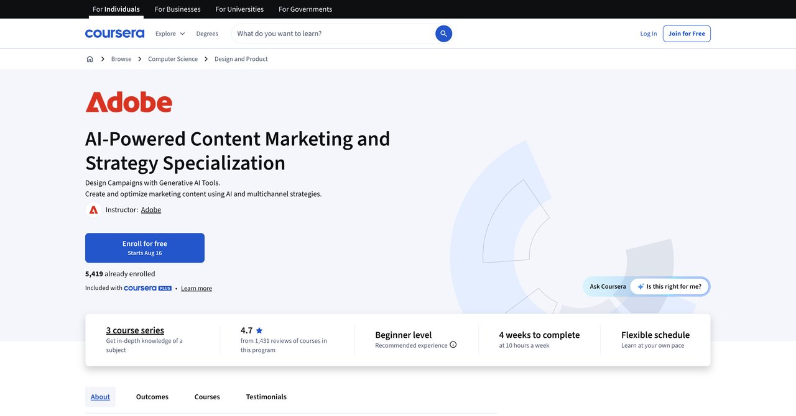Open the Degrees menu item
This screenshot has height=416, width=796.
coord(207,34)
